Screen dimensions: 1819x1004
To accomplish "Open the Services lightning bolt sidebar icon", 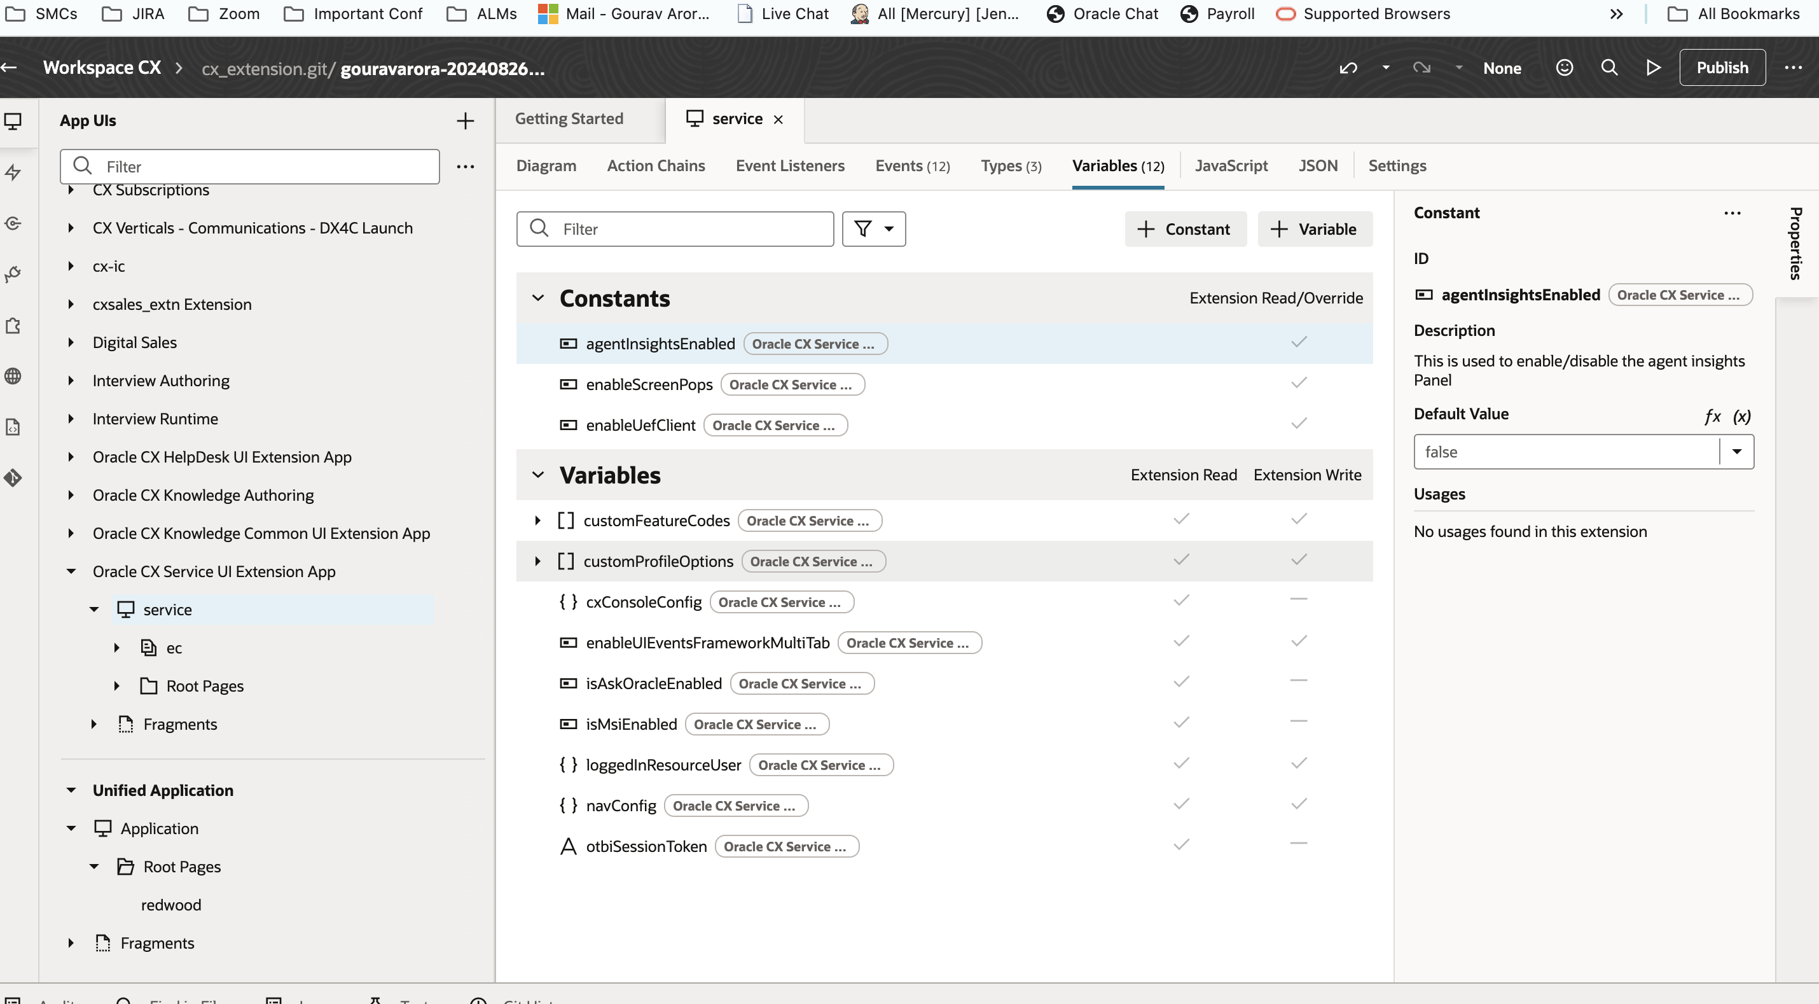I will coord(13,172).
